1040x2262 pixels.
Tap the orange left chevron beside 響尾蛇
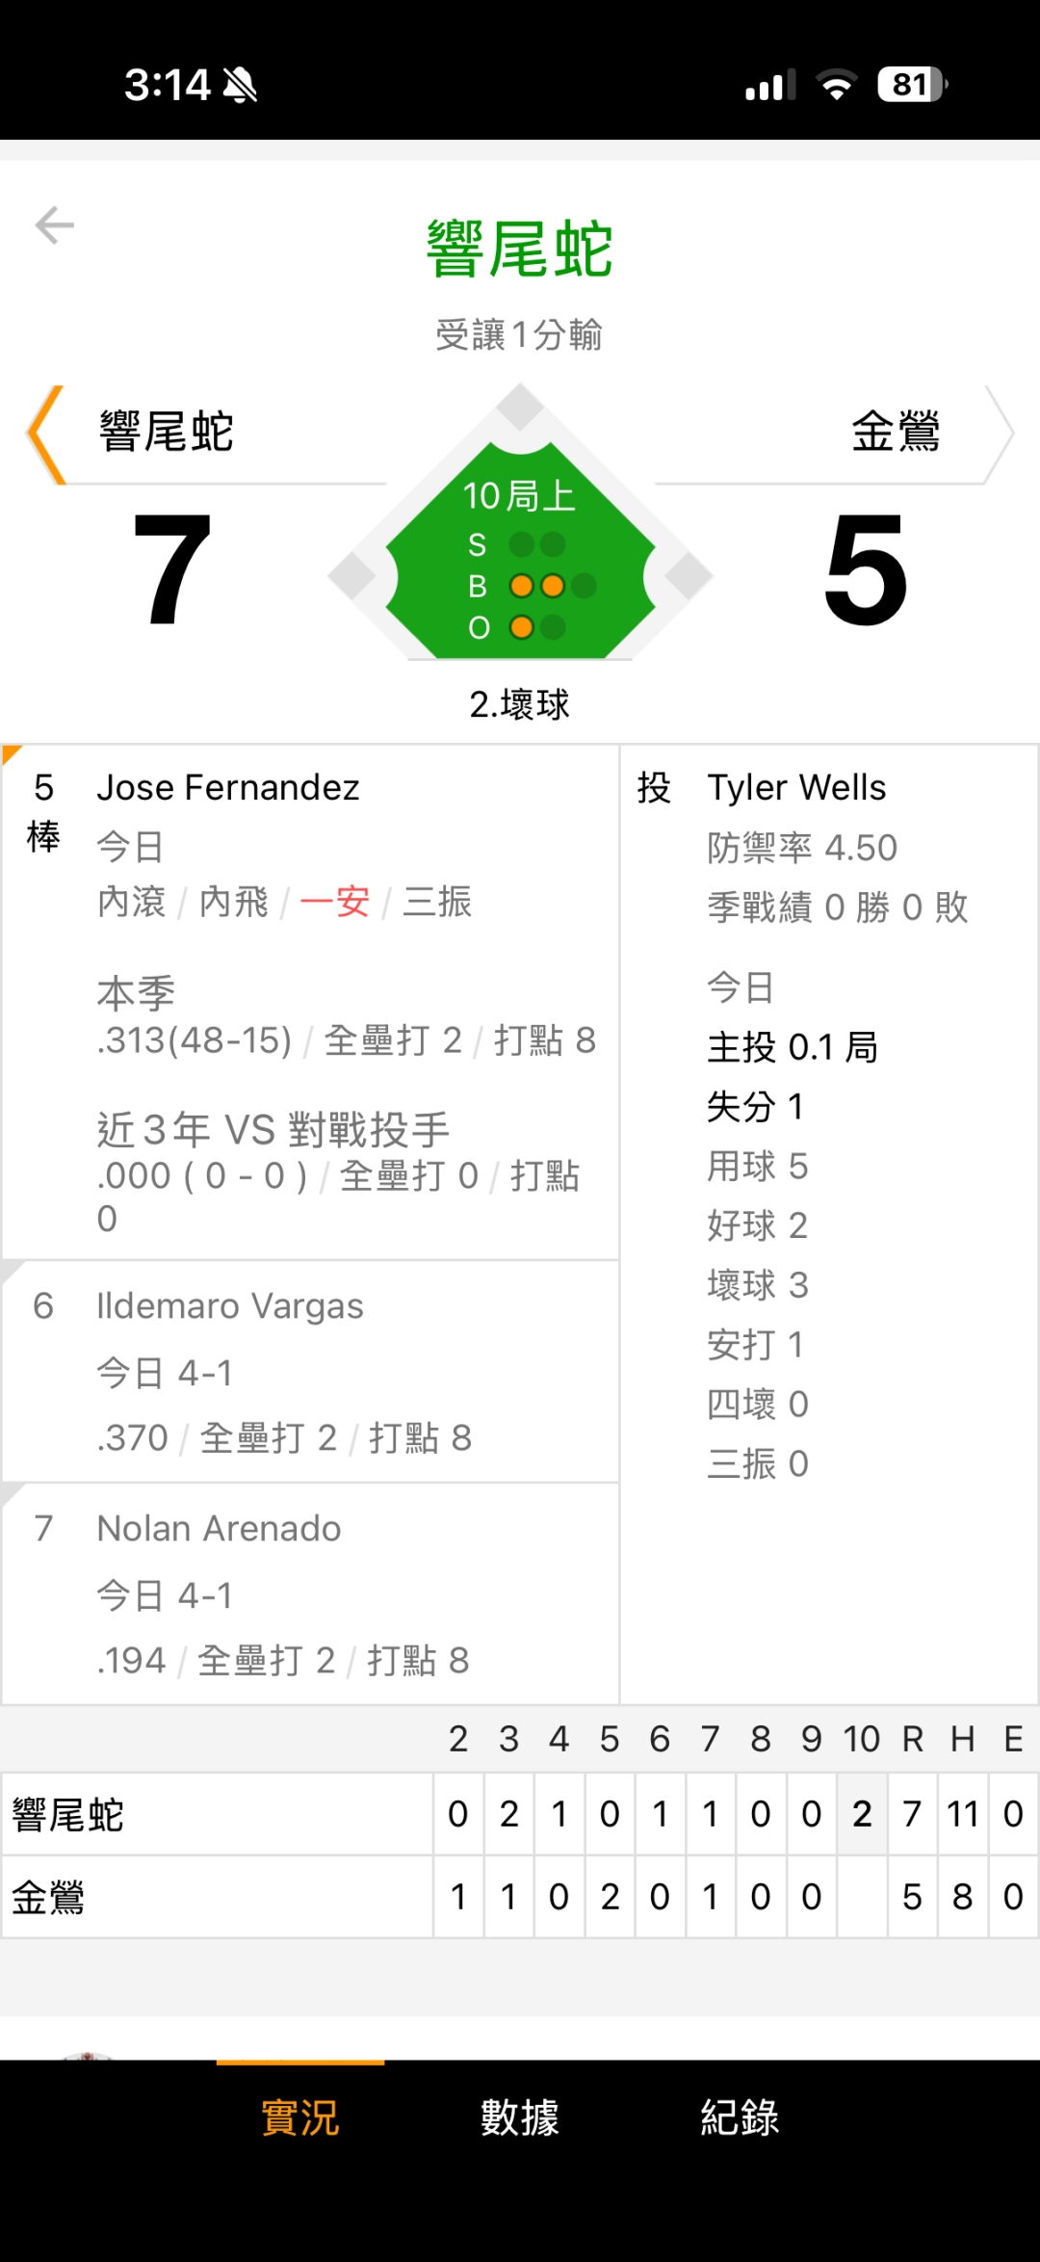pos(45,434)
